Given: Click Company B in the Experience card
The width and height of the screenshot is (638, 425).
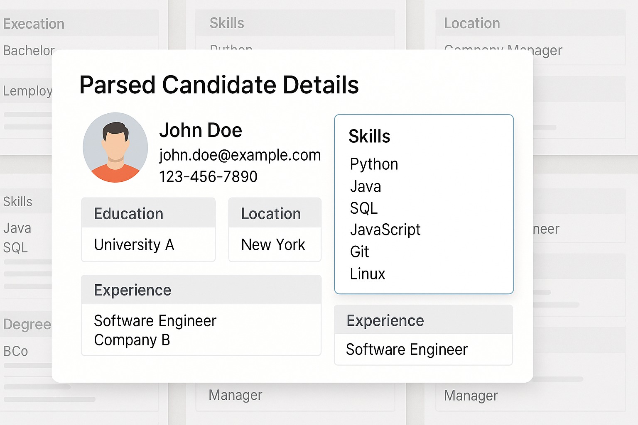Looking at the screenshot, I should (132, 340).
